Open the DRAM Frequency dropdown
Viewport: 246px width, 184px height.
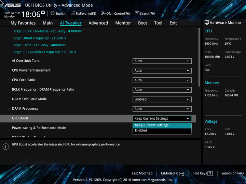tap(162, 109)
